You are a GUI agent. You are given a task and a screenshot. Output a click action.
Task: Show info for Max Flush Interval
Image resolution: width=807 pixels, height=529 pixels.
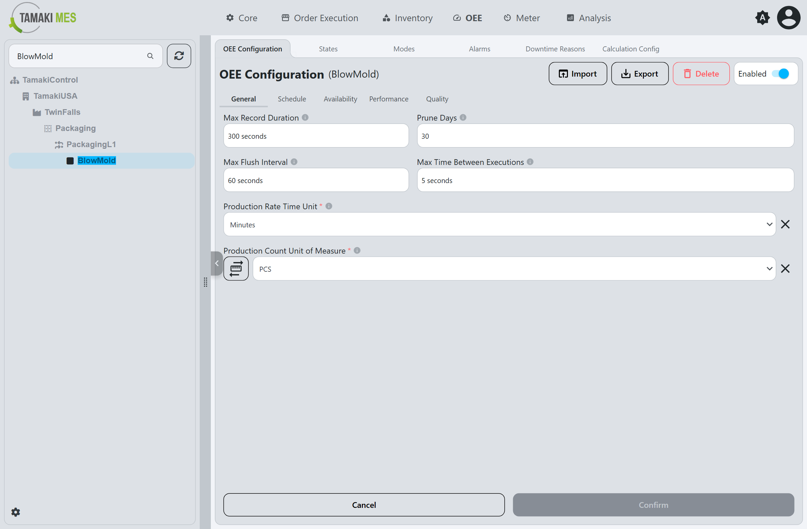coord(294,162)
